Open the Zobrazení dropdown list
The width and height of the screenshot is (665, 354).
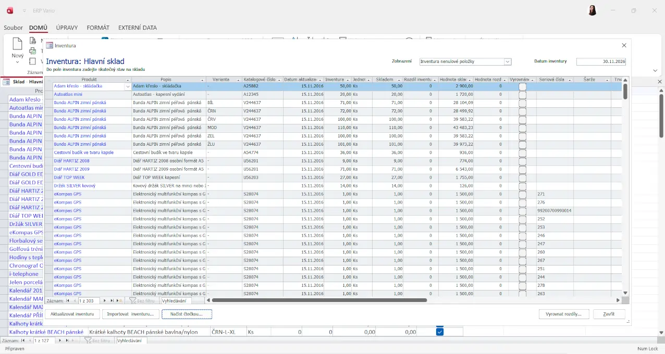coord(507,61)
